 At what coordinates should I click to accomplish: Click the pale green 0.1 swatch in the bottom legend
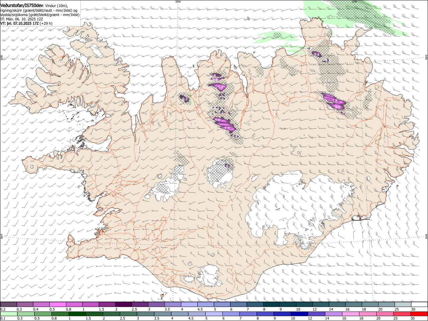pos(8,314)
